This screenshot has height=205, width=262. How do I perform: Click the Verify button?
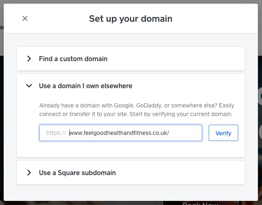(223, 133)
